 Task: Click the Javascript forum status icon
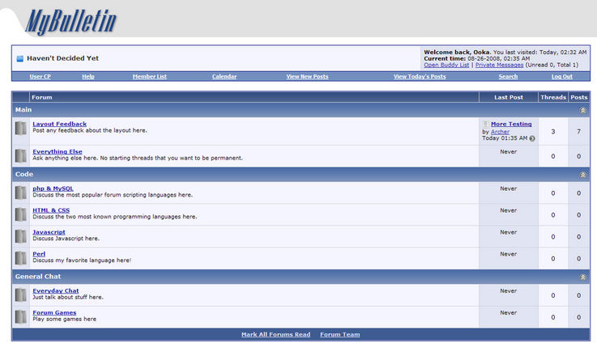(21, 236)
